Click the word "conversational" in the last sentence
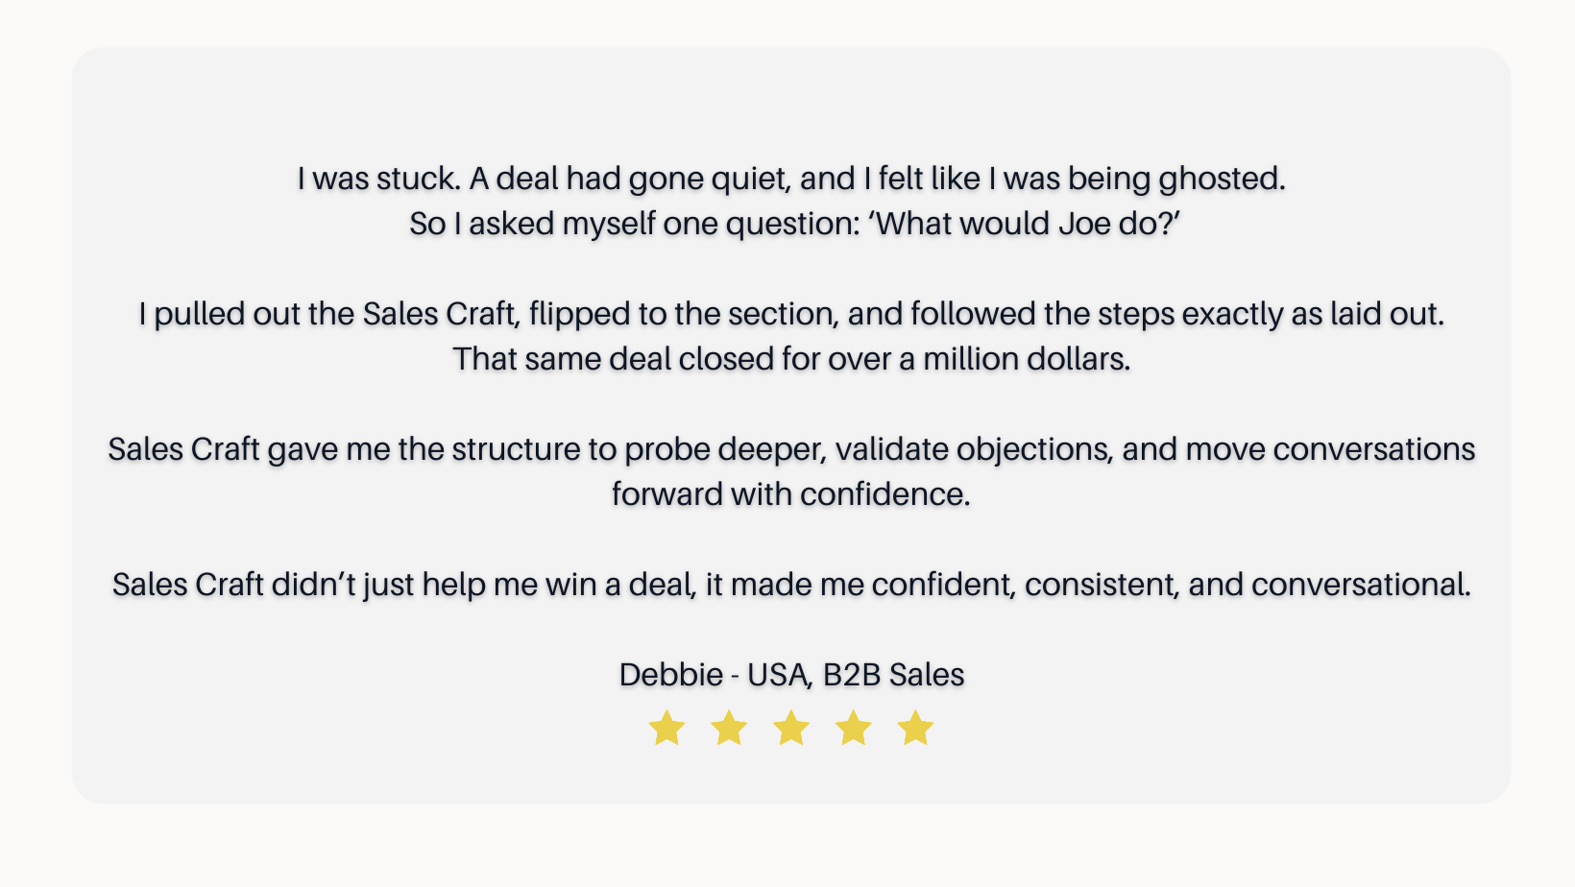Viewport: 1575px width, 887px height. pyautogui.click(x=1360, y=585)
